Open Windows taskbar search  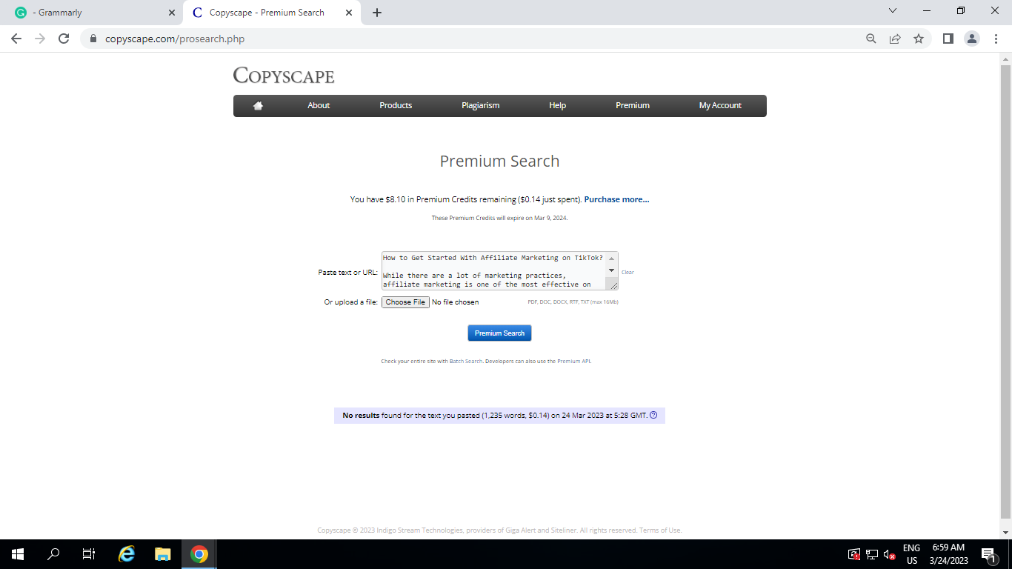point(53,554)
